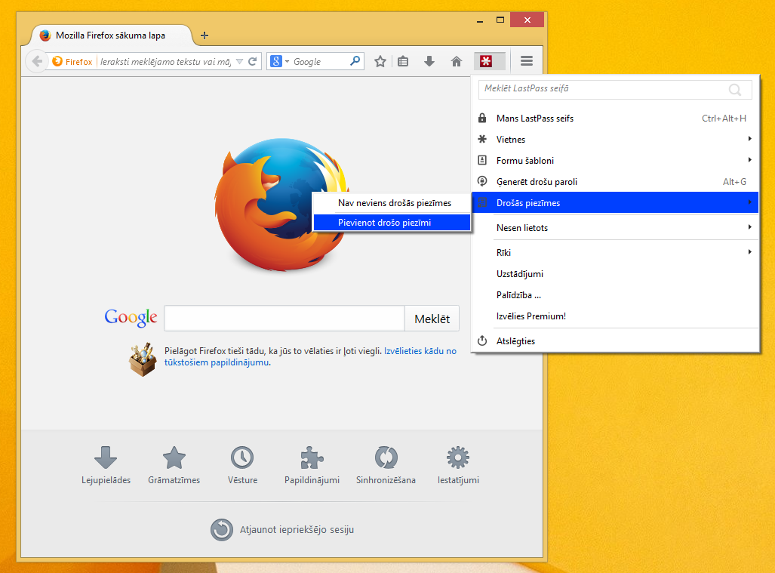Click the Google page search text box

pyautogui.click(x=284, y=319)
